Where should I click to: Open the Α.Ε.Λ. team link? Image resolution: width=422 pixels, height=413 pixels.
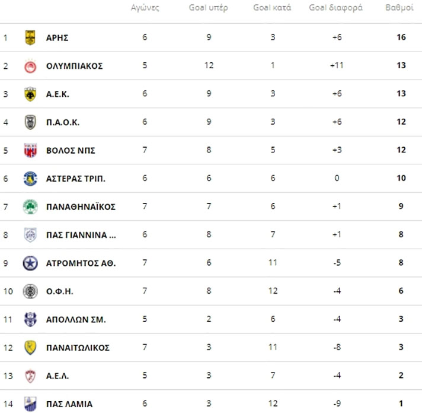pos(57,376)
